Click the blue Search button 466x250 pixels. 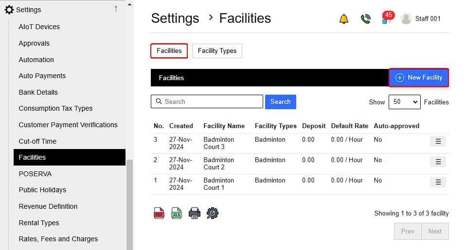[x=280, y=102]
